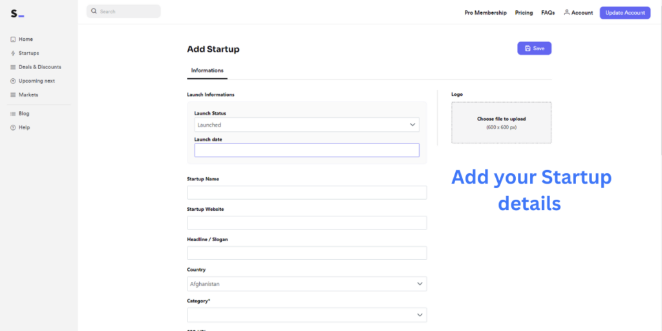Screen dimensions: 662x331
Task: Open the Launch Status dropdown
Action: (x=307, y=125)
